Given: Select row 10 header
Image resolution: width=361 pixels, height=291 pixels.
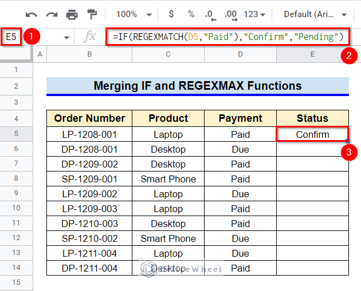Looking at the screenshot, I should pyautogui.click(x=16, y=208).
